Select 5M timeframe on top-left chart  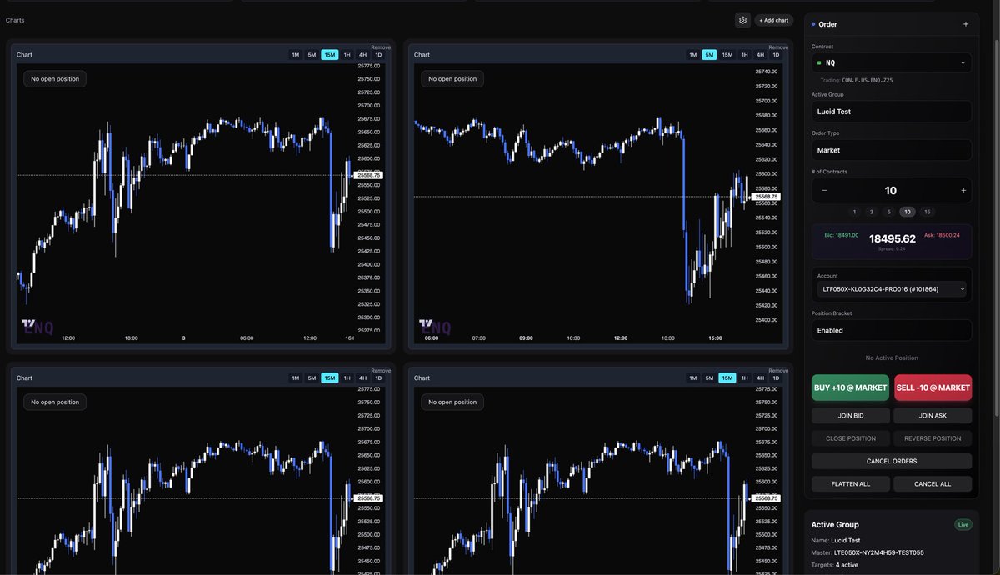click(312, 55)
